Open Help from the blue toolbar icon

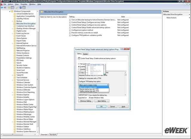pyautogui.click(x=21, y=7)
